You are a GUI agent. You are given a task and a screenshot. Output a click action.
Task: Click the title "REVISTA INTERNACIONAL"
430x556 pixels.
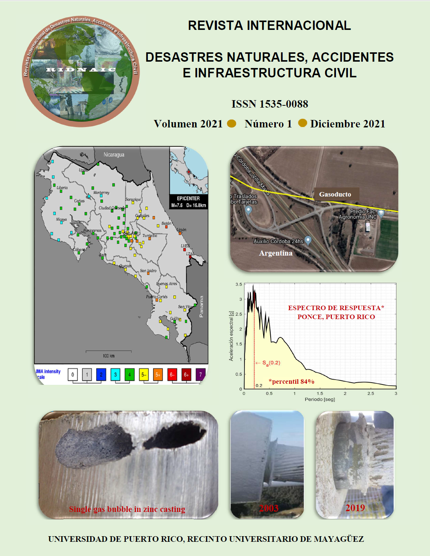269,25
